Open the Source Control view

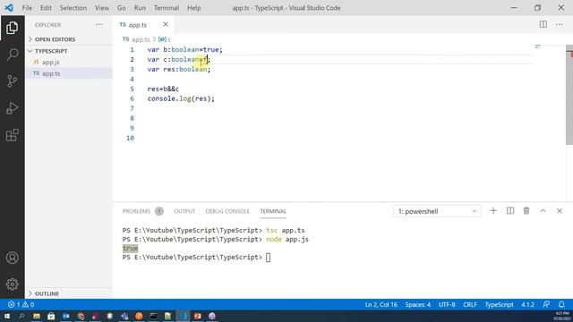click(12, 81)
